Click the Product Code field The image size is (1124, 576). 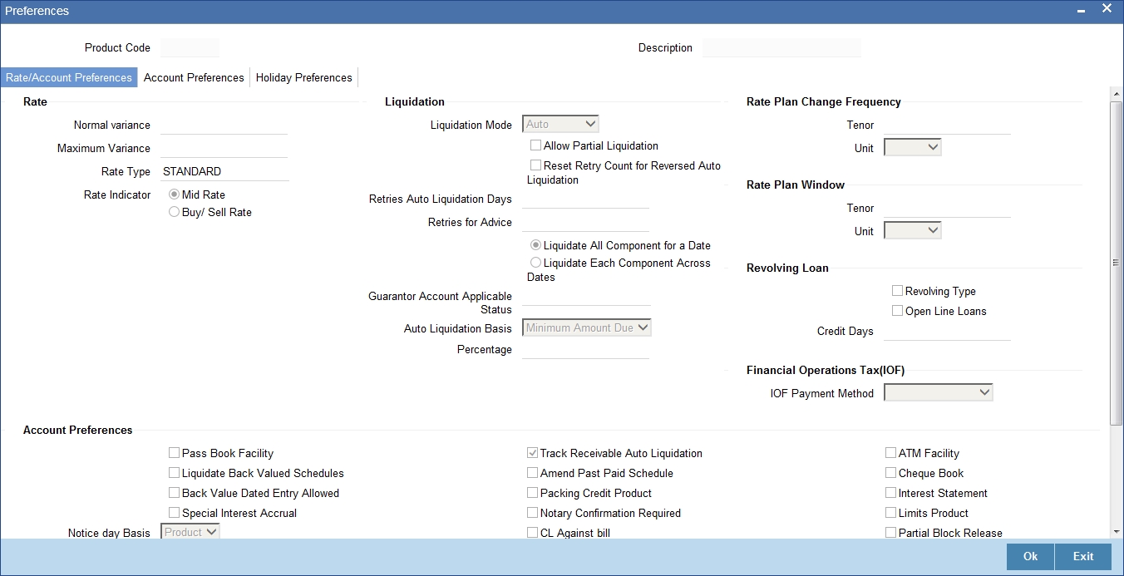point(190,47)
